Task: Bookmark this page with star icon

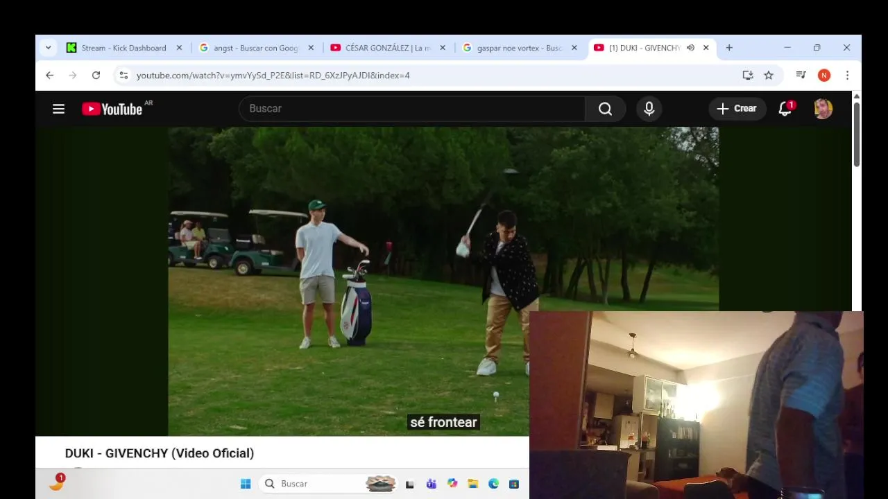Action: (769, 75)
